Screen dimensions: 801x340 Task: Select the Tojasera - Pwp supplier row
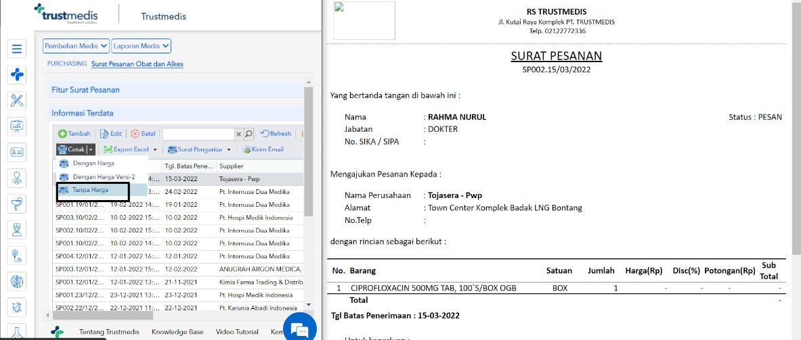(x=178, y=179)
